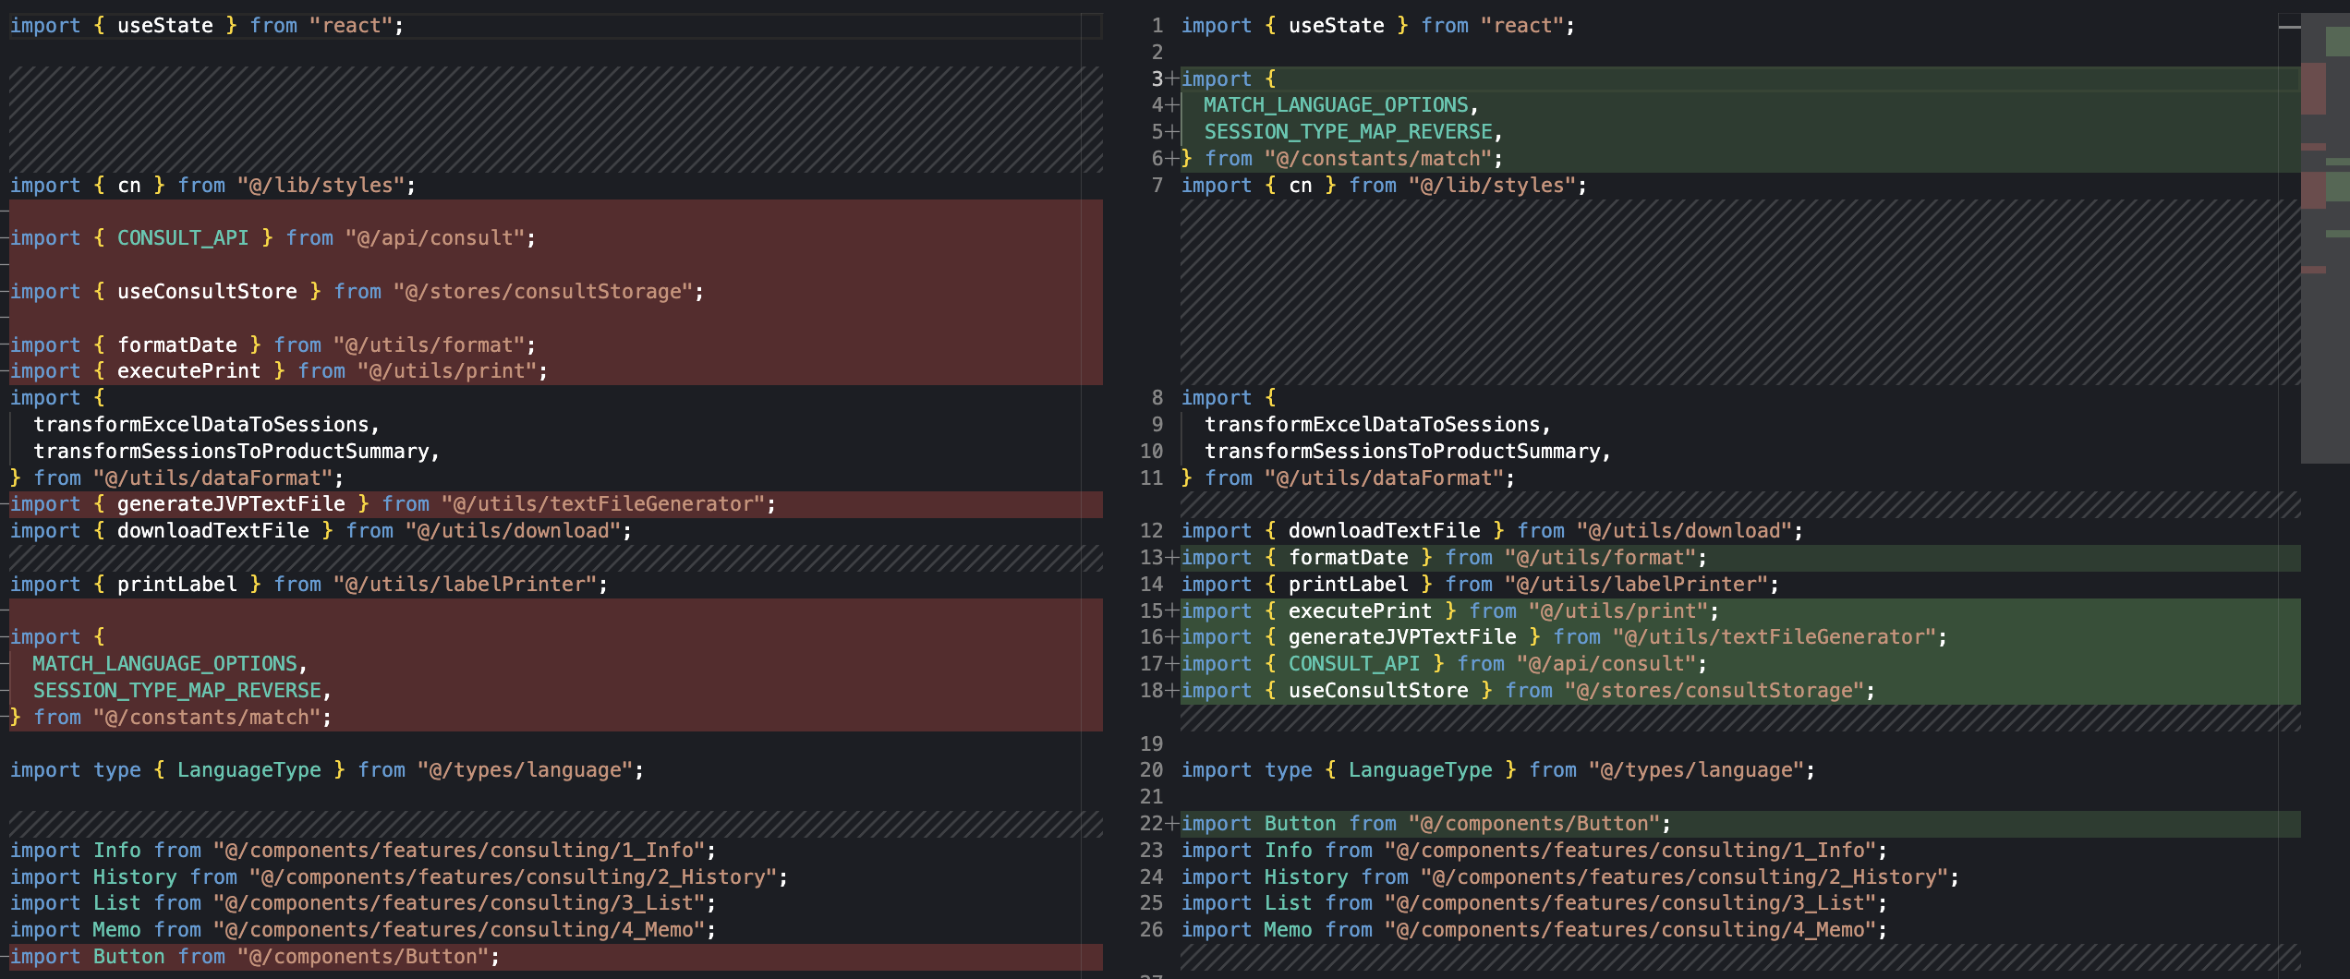Click line number 7 in the right gutter

tap(1157, 186)
